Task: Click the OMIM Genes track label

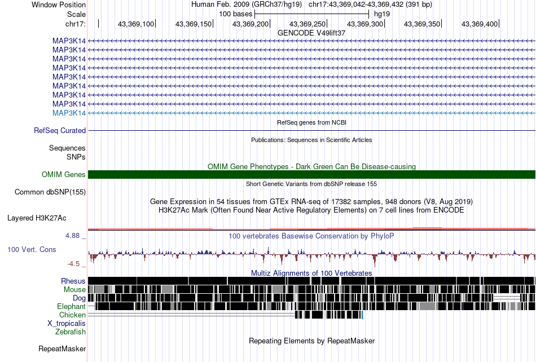Action: point(63,174)
